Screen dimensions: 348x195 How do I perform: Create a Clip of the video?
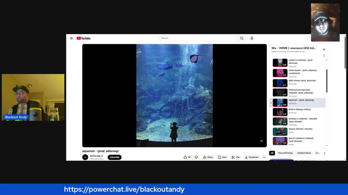click(235, 157)
